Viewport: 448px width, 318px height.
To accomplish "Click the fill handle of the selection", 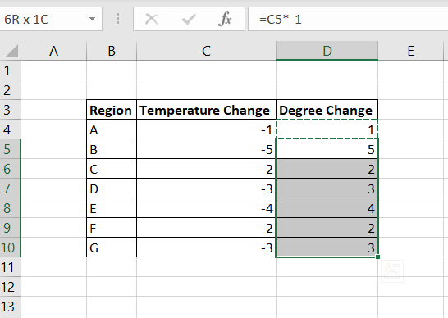I will 377,257.
